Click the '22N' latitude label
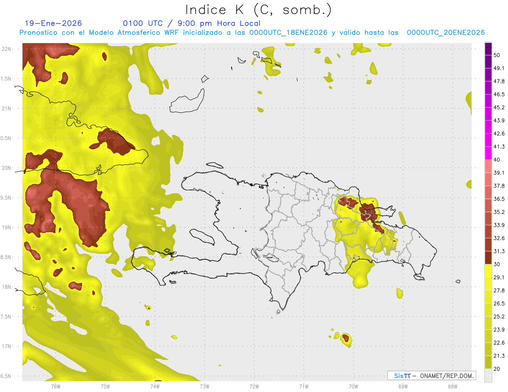The height and width of the screenshot is (392, 508). pos(7,49)
